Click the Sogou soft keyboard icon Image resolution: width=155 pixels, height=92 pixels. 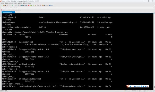click(x=139, y=86)
